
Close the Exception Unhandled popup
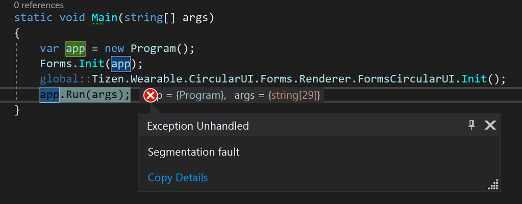[490, 125]
